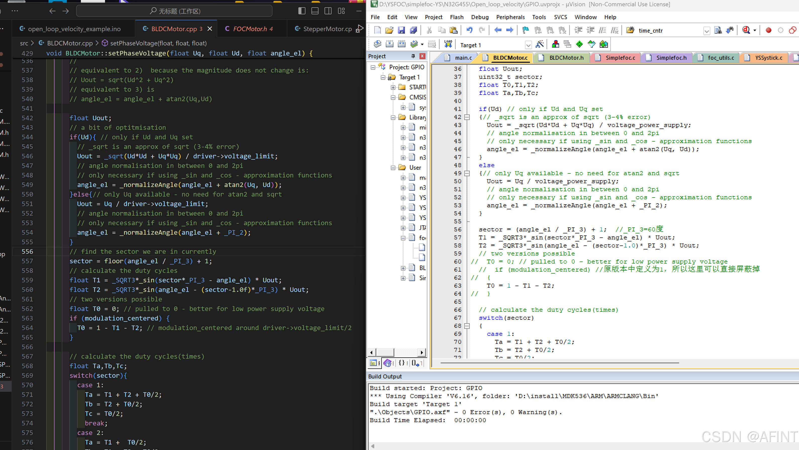Open the Pack Installer icon
This screenshot has height=450, width=799.
click(x=603, y=44)
